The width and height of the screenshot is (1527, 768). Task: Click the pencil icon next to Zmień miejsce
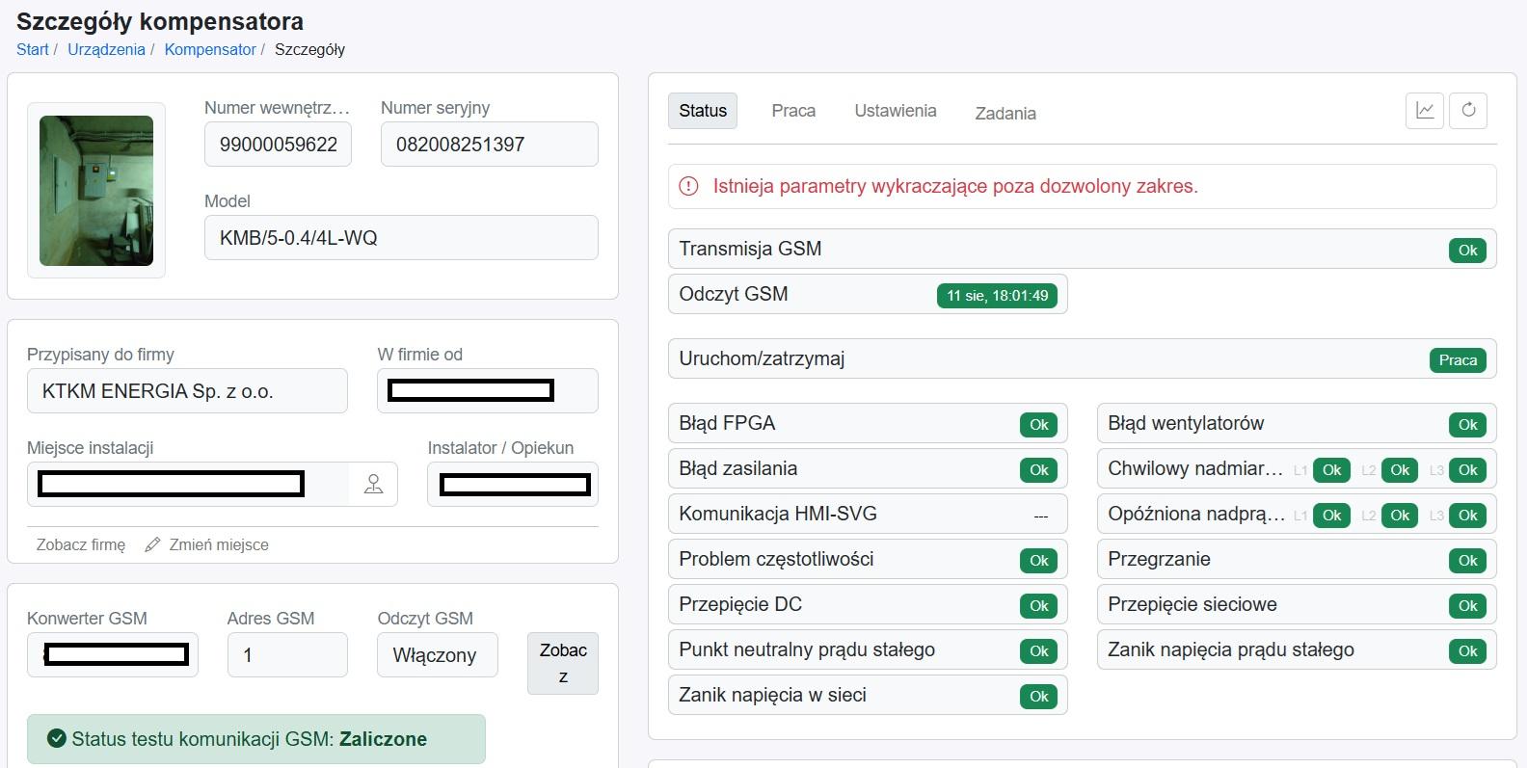tap(152, 545)
